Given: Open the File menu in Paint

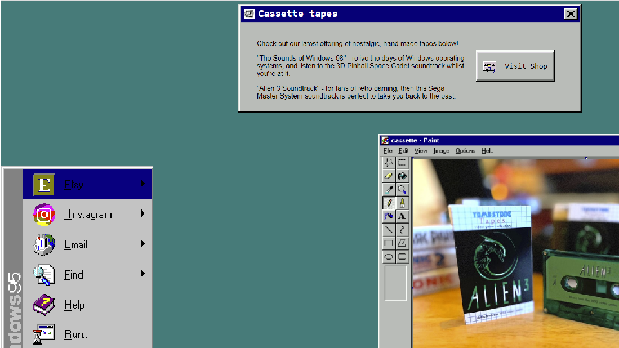Looking at the screenshot, I should click(388, 151).
